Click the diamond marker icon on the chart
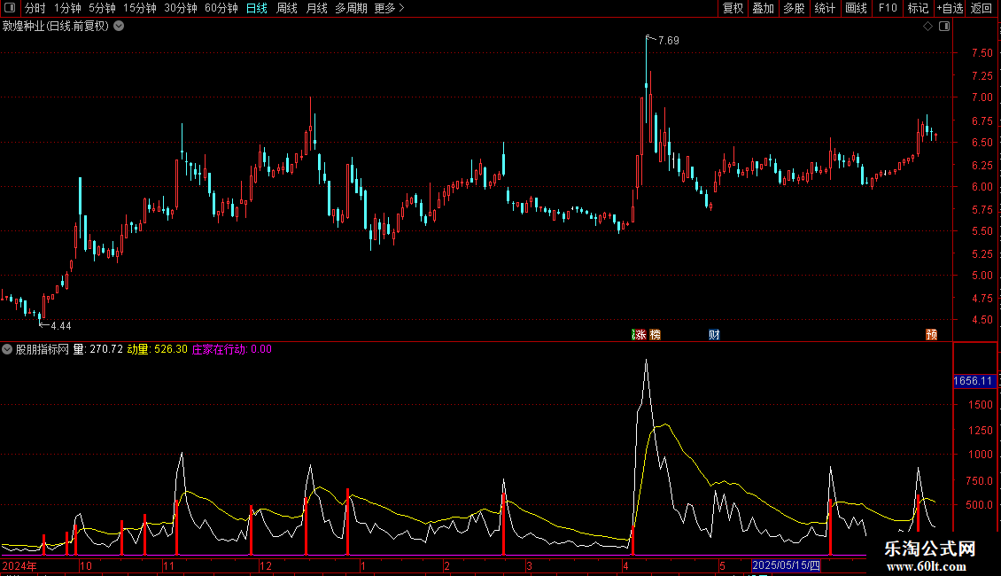This screenshot has height=576, width=1001. [x=928, y=27]
